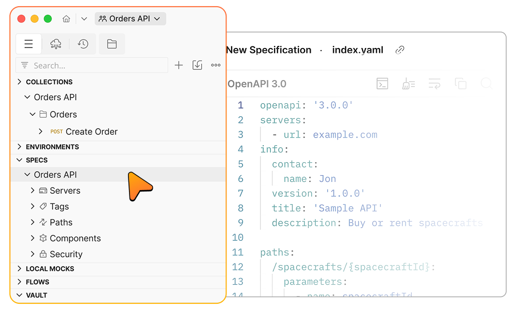Open the three-dots more options menu
The image size is (516, 310).
[216, 65]
